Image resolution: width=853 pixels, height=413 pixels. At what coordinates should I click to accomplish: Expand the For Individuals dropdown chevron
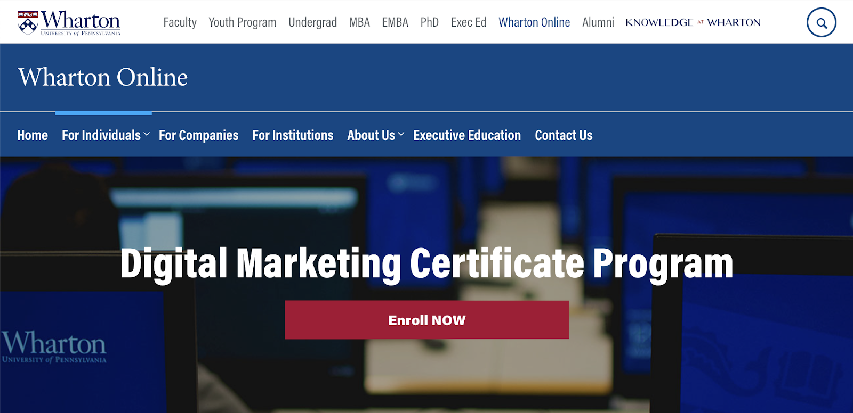point(147,135)
